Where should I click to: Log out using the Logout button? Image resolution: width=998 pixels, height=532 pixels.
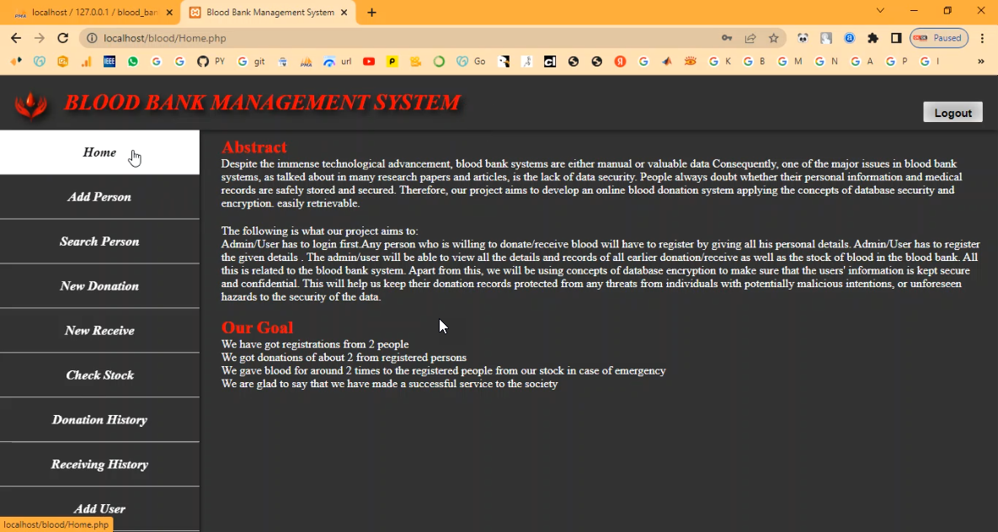953,113
